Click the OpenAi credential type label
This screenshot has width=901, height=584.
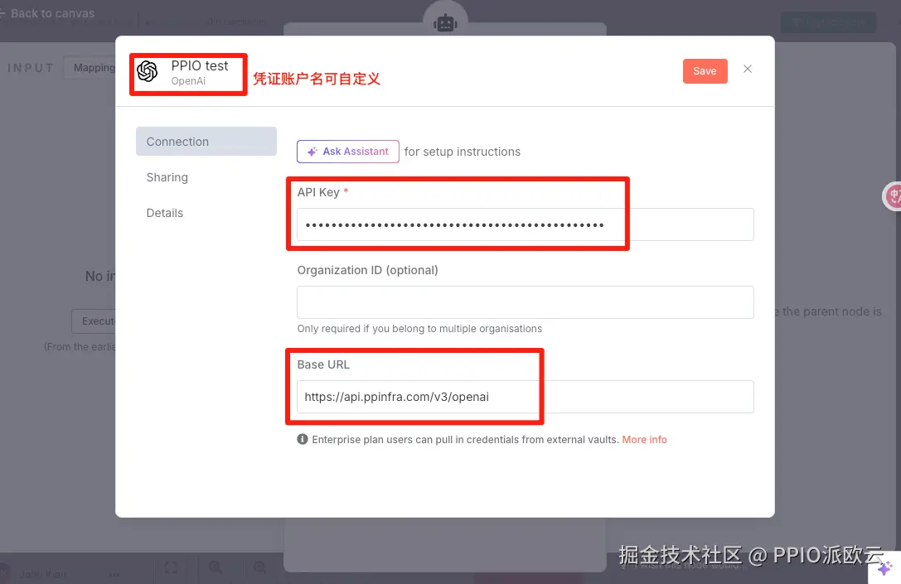pyautogui.click(x=188, y=81)
